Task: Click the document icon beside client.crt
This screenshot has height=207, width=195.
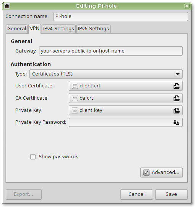Action: tap(75, 86)
